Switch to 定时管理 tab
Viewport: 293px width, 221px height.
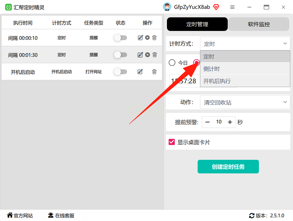(197, 24)
